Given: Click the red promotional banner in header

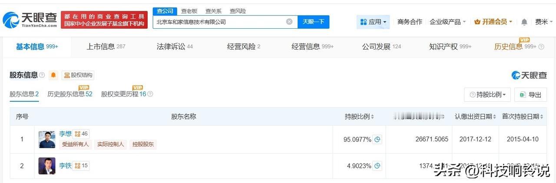Looking at the screenshot, I should (104, 20).
